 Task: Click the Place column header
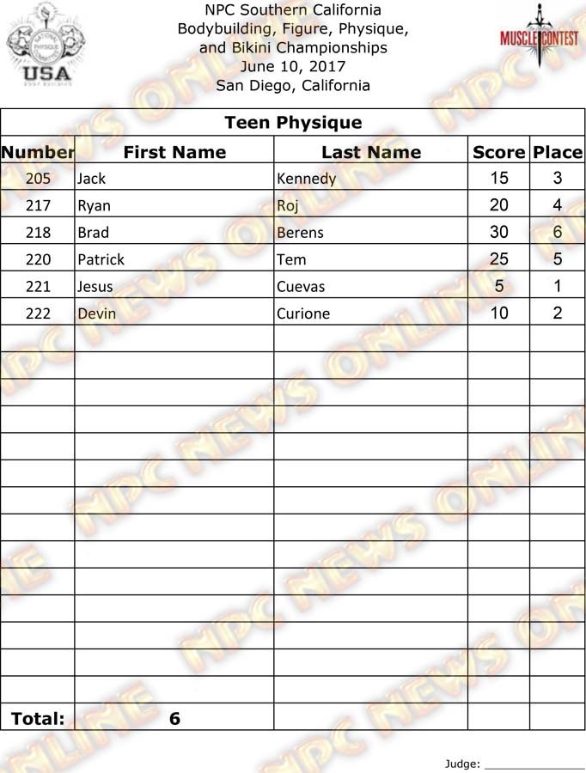coord(557,152)
